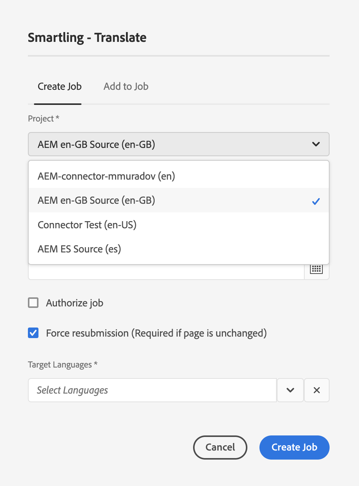Clear target languages with the X icon
This screenshot has width=359, height=486.
pyautogui.click(x=317, y=390)
